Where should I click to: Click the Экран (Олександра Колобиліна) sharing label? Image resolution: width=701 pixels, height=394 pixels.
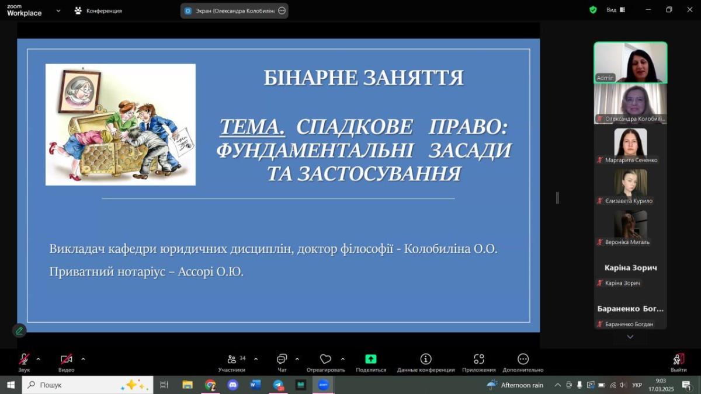pyautogui.click(x=235, y=11)
